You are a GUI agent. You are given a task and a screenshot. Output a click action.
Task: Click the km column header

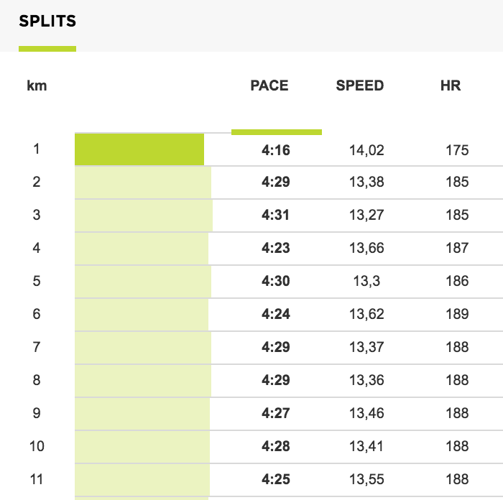(x=37, y=86)
